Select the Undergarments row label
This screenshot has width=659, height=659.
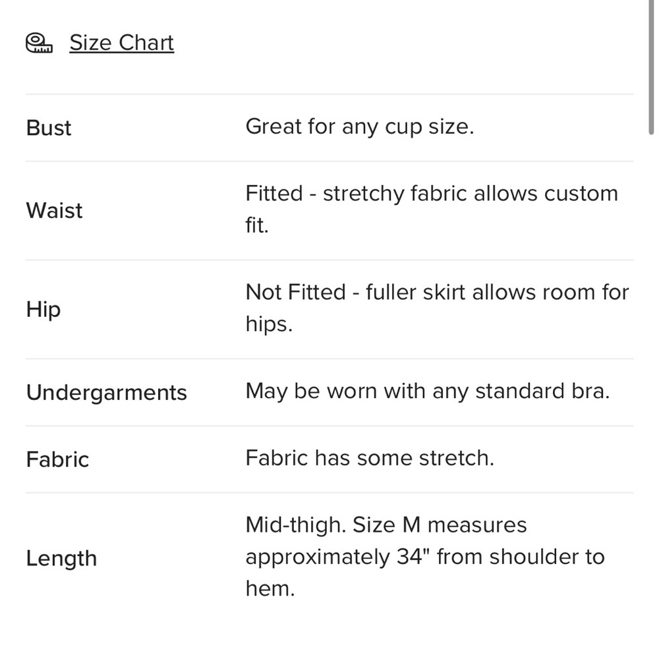107,393
